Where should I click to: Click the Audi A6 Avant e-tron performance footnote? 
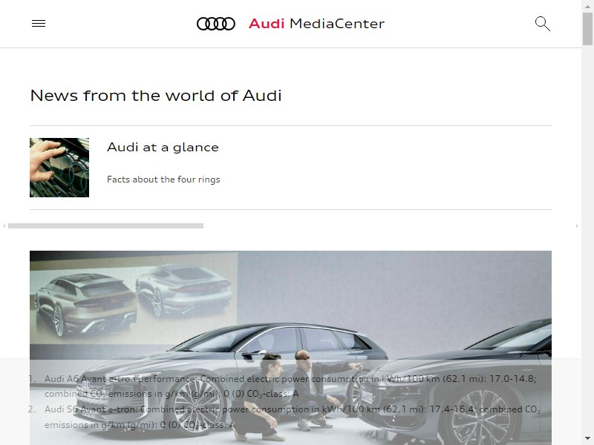290,386
